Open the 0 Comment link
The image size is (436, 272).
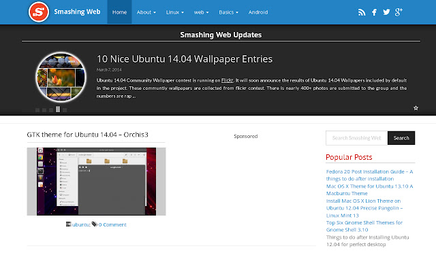click(112, 224)
